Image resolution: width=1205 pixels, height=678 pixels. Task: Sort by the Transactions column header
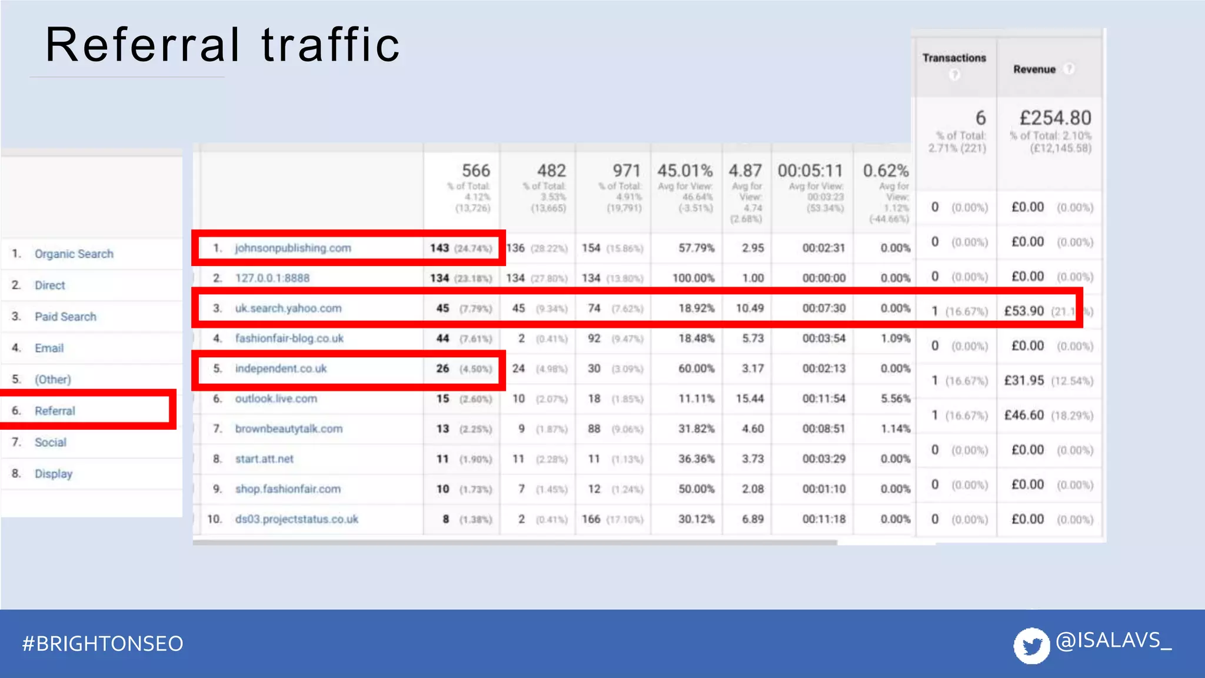[x=954, y=58]
